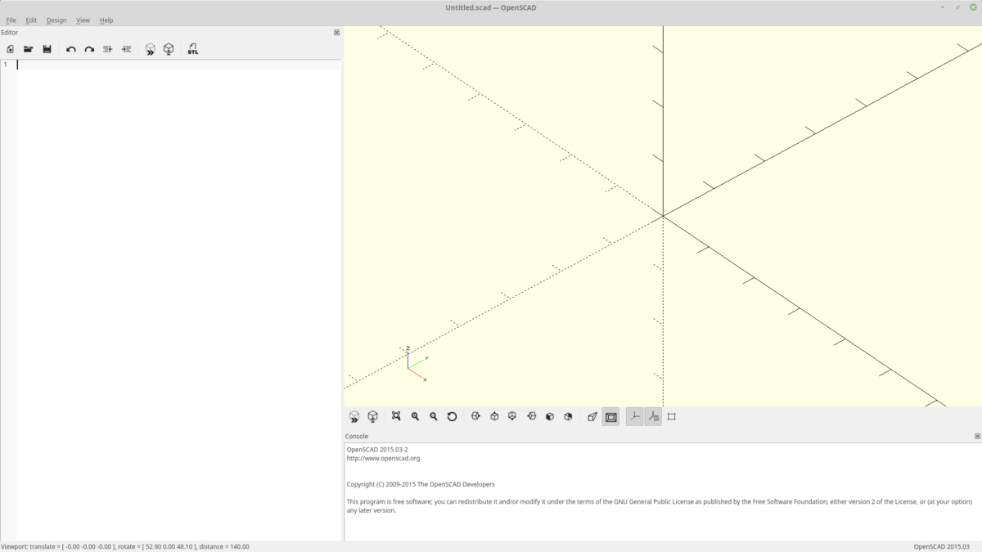Click the Copyright 2009-2015 console line
Viewport: 982px width, 552px height.
pos(421,484)
